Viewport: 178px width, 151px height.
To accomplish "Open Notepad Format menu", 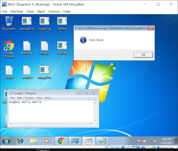I will tap(29, 98).
